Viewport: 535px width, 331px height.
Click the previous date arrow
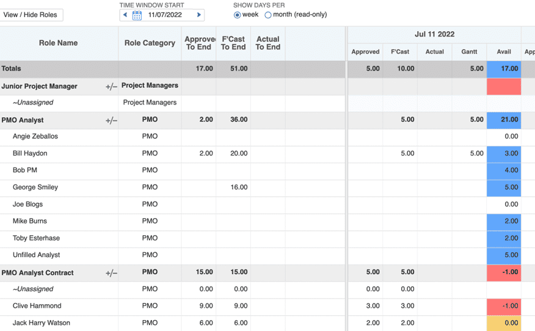pyautogui.click(x=125, y=15)
